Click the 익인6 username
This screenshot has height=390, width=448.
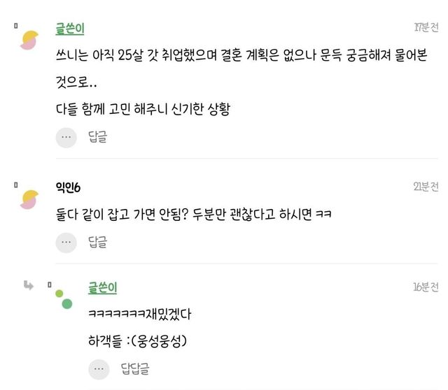point(69,188)
